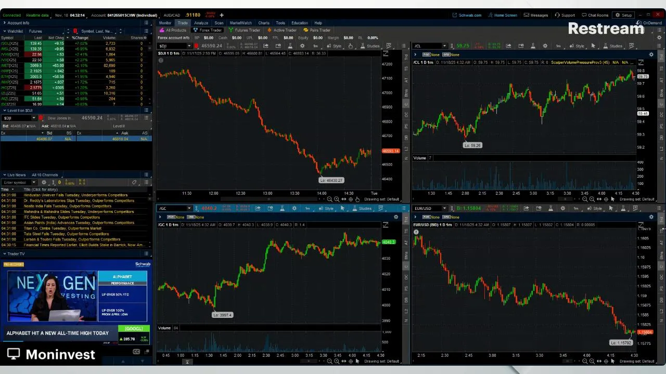Image resolution: width=666 pixels, height=374 pixels.
Task: Open the Charts tab
Action: (264, 23)
